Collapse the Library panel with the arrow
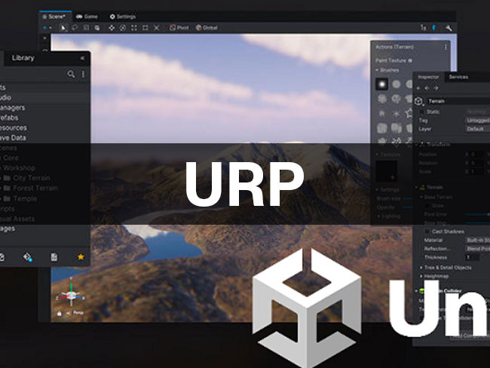 point(82,58)
